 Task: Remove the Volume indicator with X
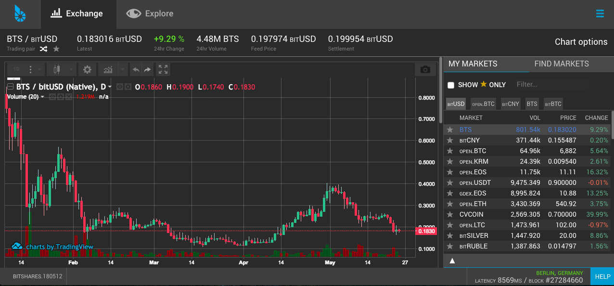[x=68, y=97]
